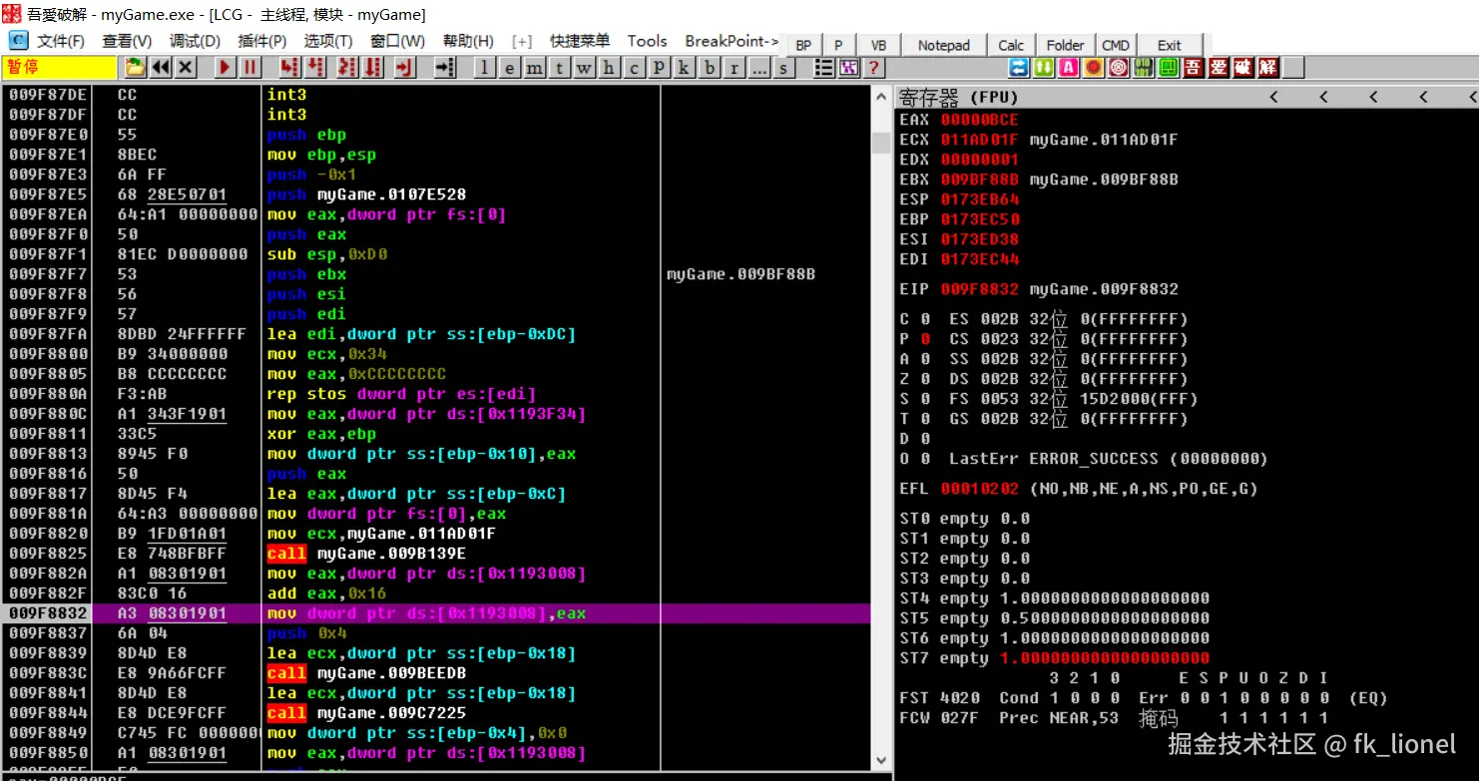The width and height of the screenshot is (1479, 781).
Task: Show Breakpoints with the 'b' button
Action: [x=710, y=67]
